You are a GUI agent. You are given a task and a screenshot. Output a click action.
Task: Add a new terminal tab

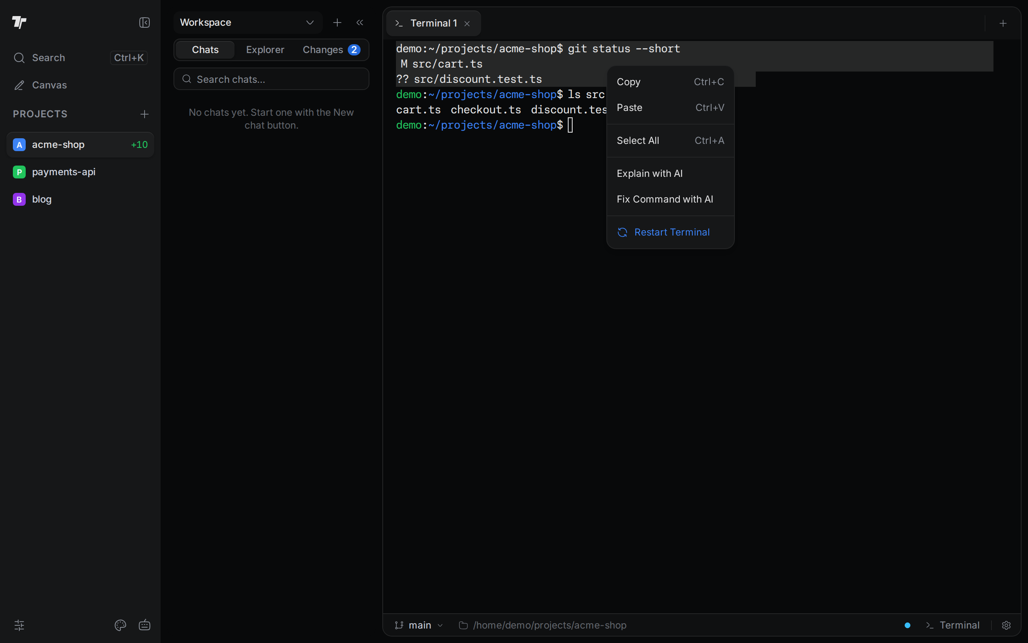1003,23
